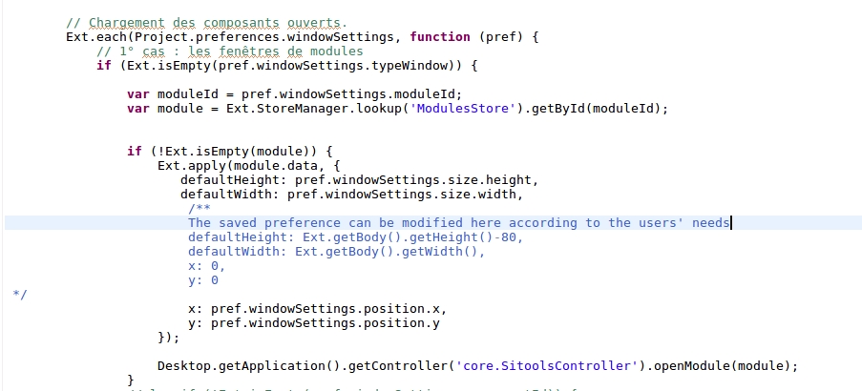Click the closing '*/' comment marker
Screen dimensions: 862x391
[x=19, y=295]
